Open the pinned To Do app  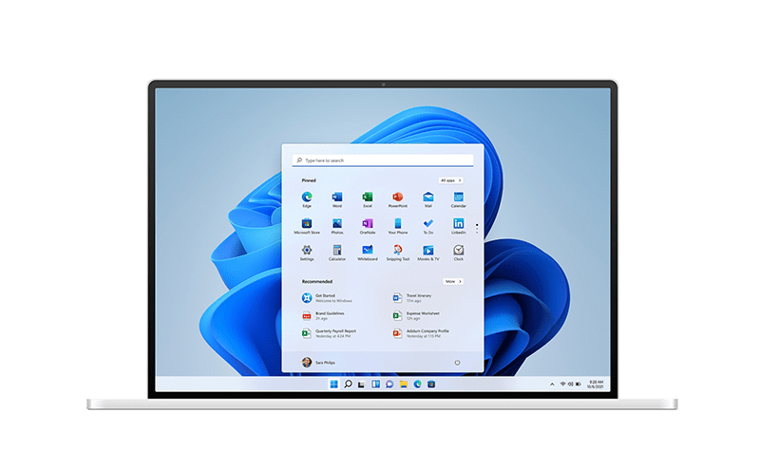pos(428,226)
